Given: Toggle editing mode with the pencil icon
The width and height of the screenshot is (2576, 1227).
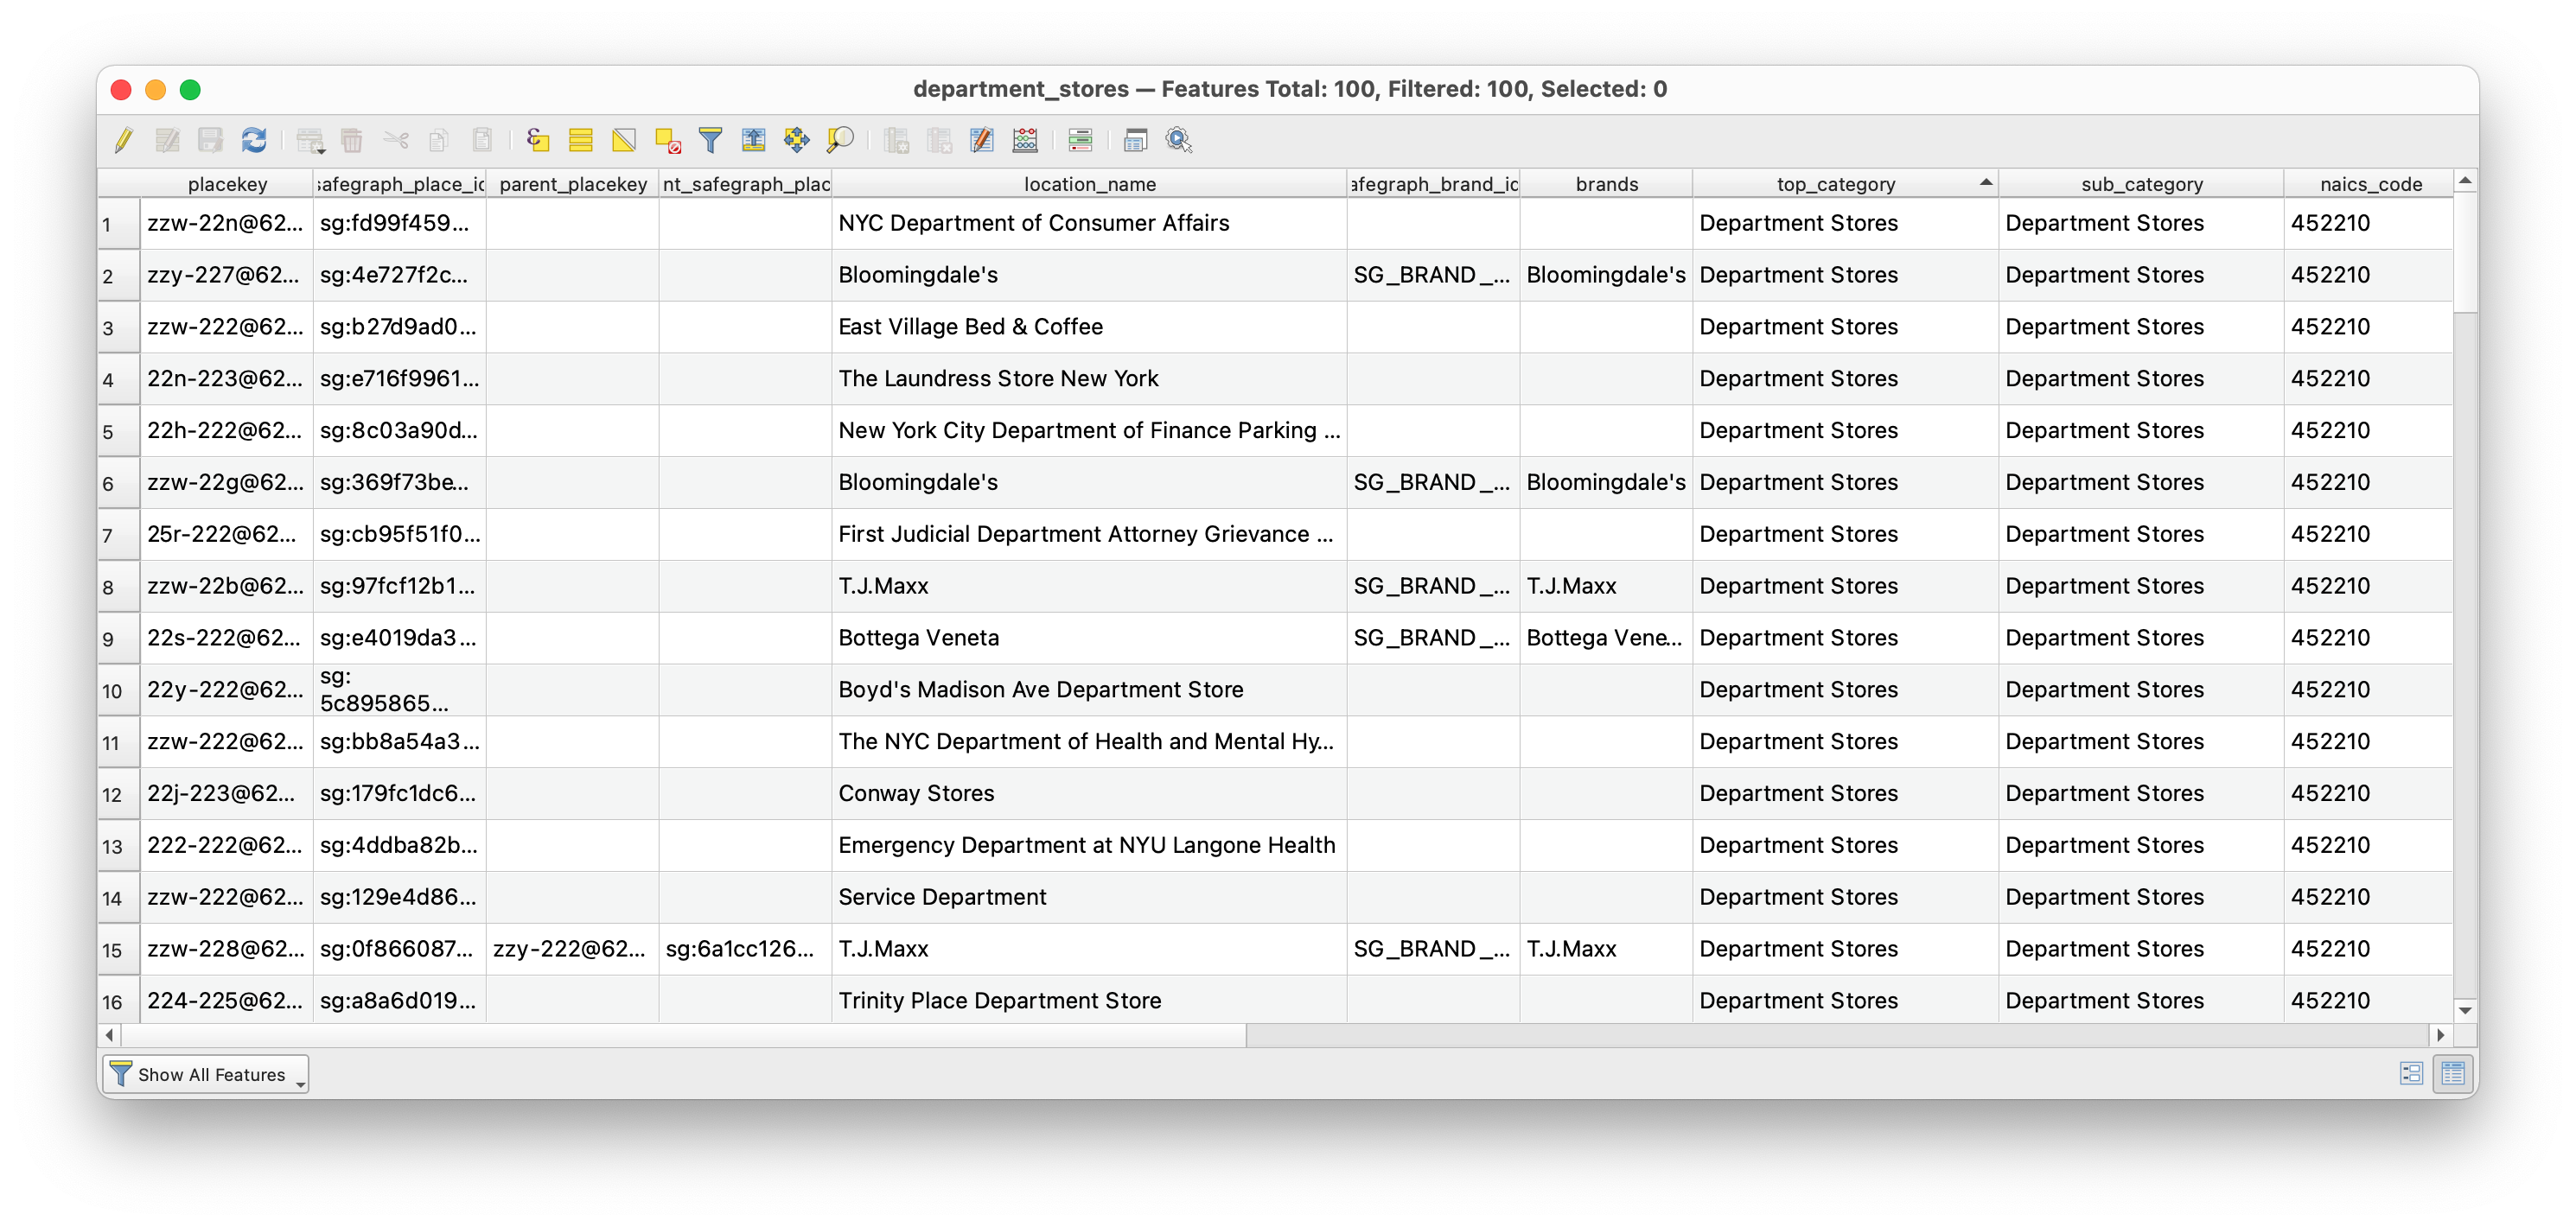Looking at the screenshot, I should (124, 140).
